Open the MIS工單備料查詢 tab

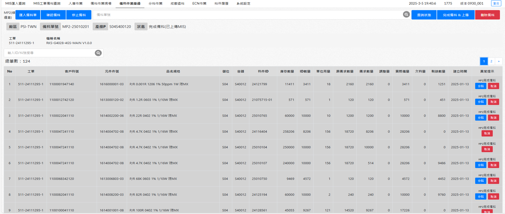(x=47, y=4)
